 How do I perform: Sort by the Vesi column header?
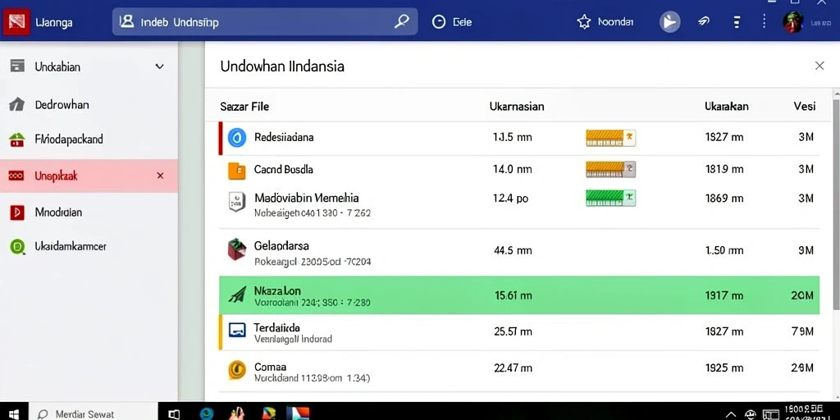(x=804, y=107)
